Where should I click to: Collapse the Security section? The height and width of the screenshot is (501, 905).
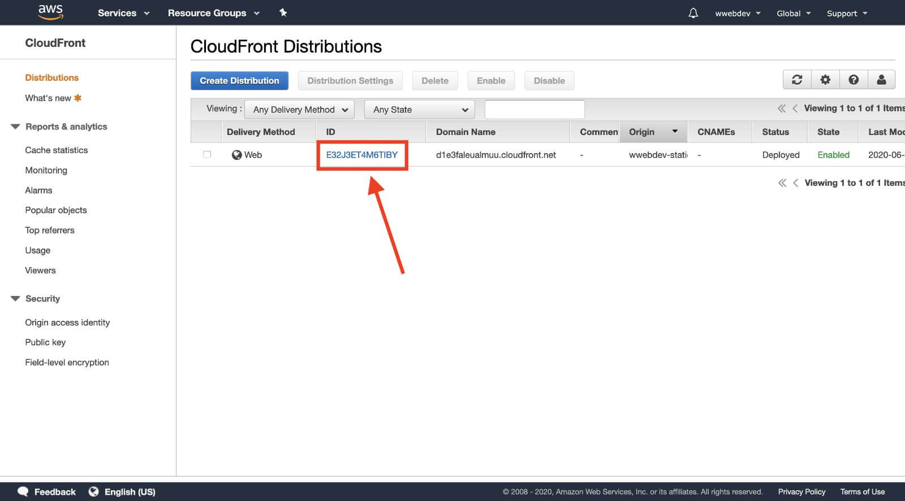pyautogui.click(x=15, y=298)
